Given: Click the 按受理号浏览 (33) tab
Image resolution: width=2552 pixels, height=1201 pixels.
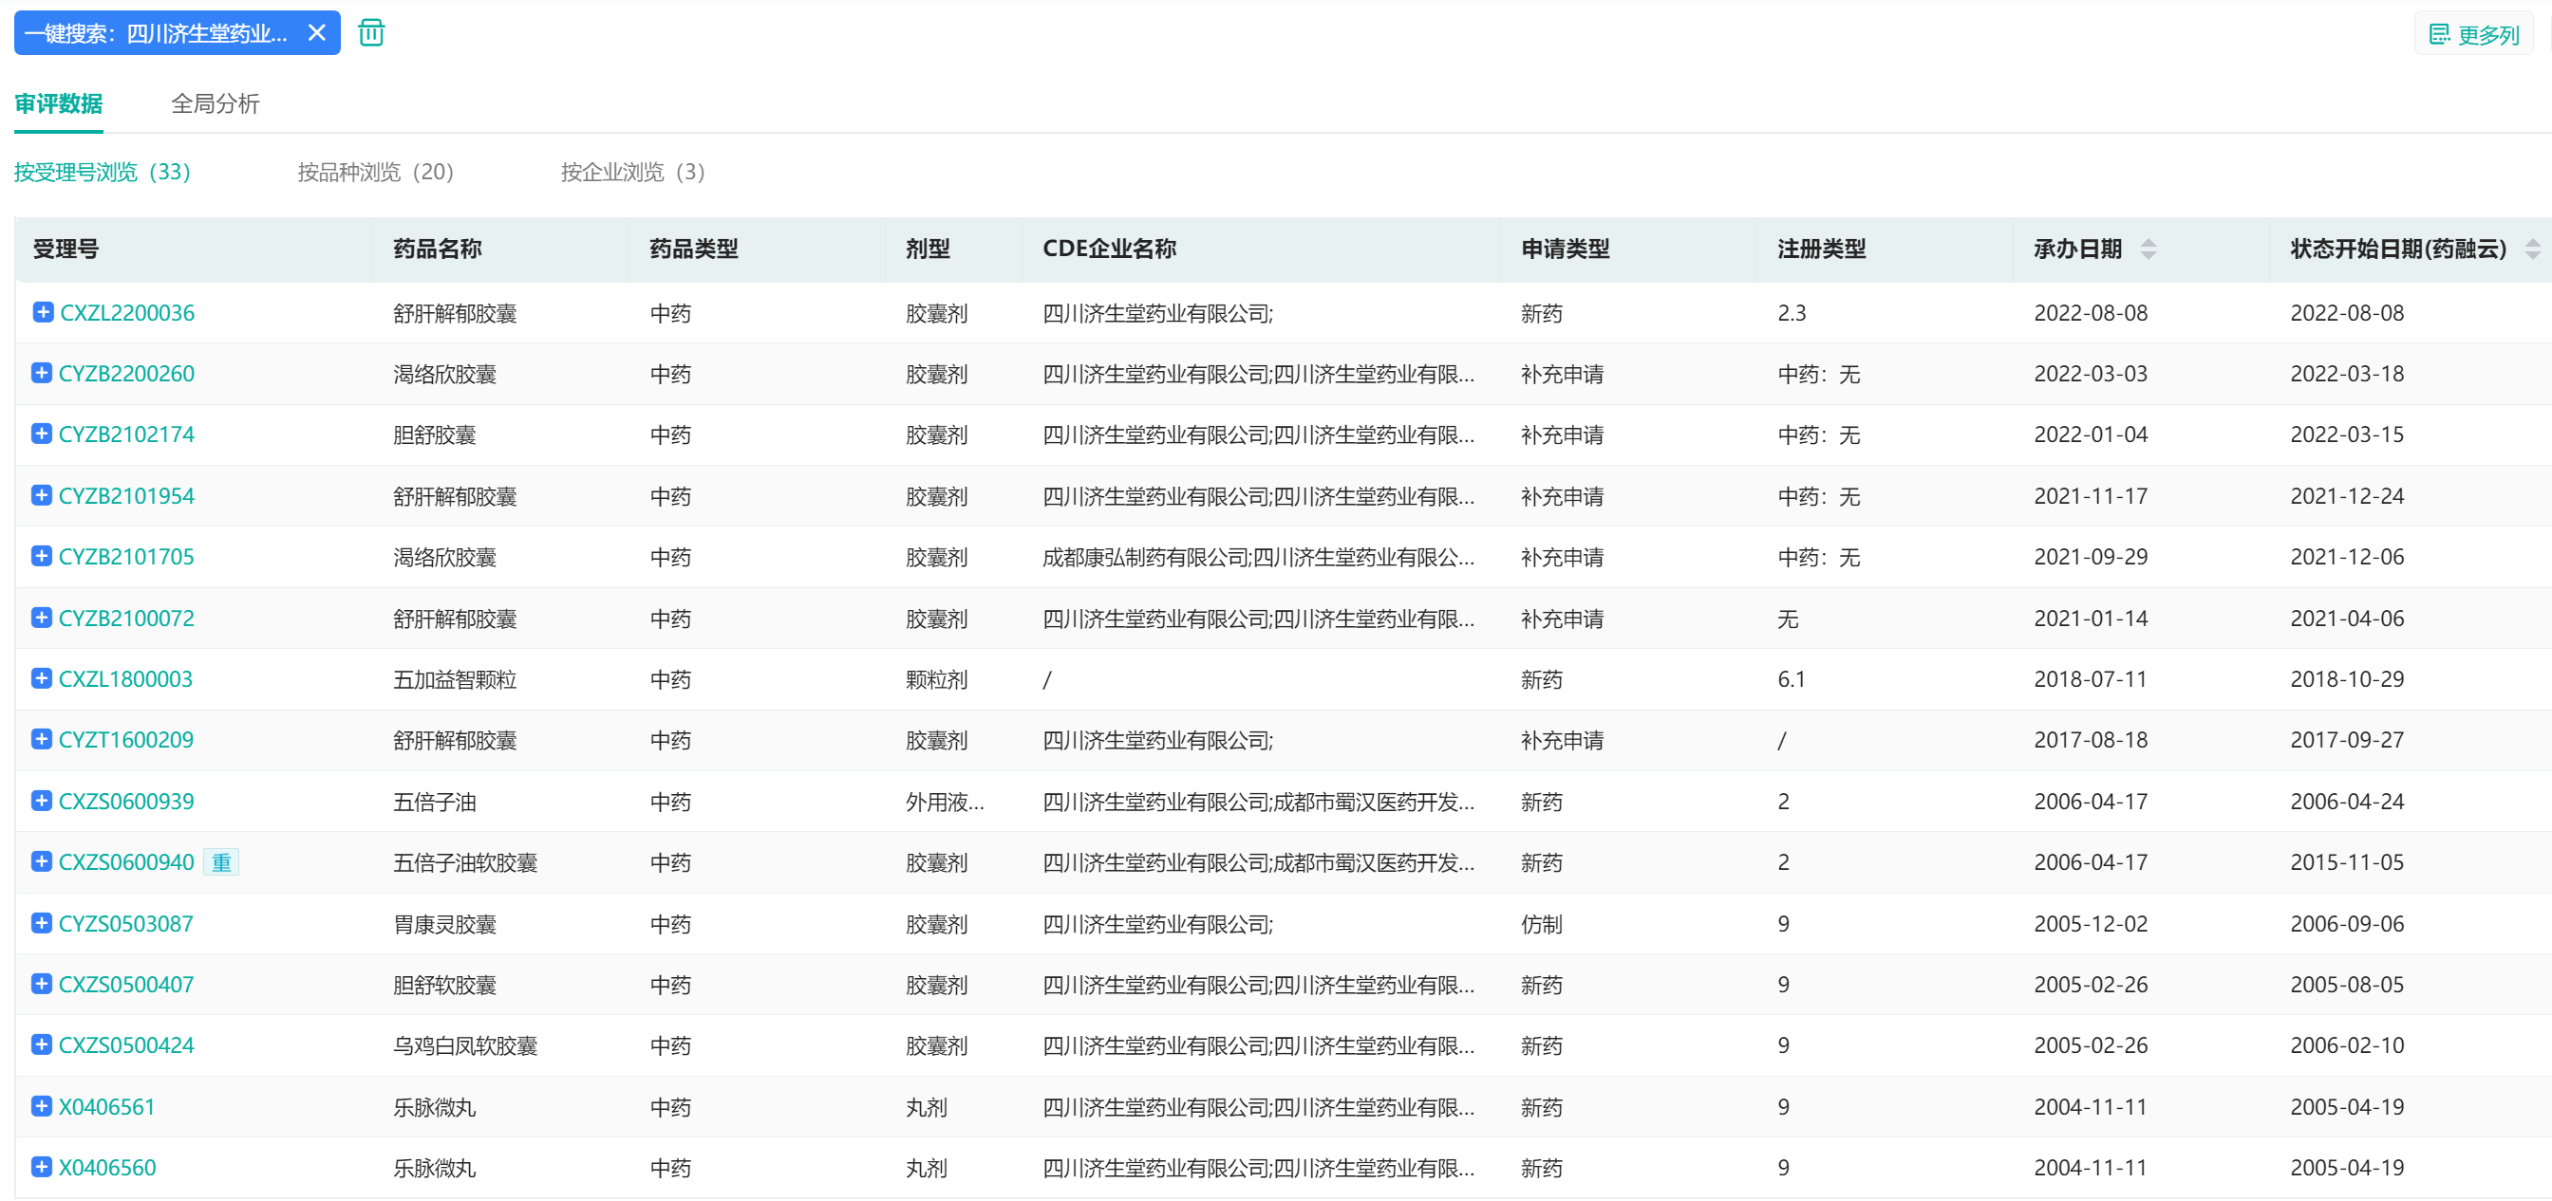Looking at the screenshot, I should point(102,173).
